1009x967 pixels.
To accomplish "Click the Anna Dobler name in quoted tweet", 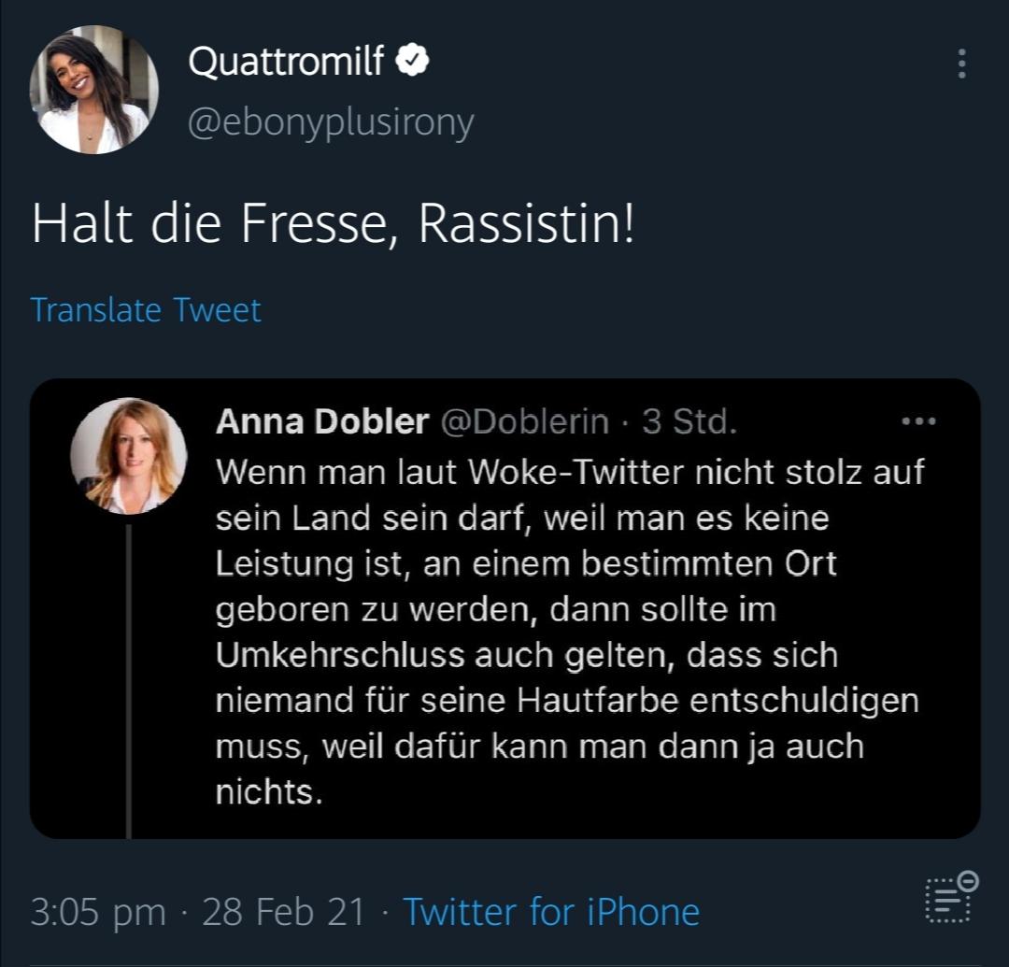I will point(322,422).
